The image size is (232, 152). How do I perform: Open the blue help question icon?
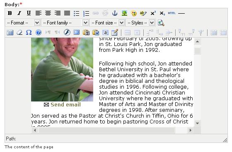(39, 32)
